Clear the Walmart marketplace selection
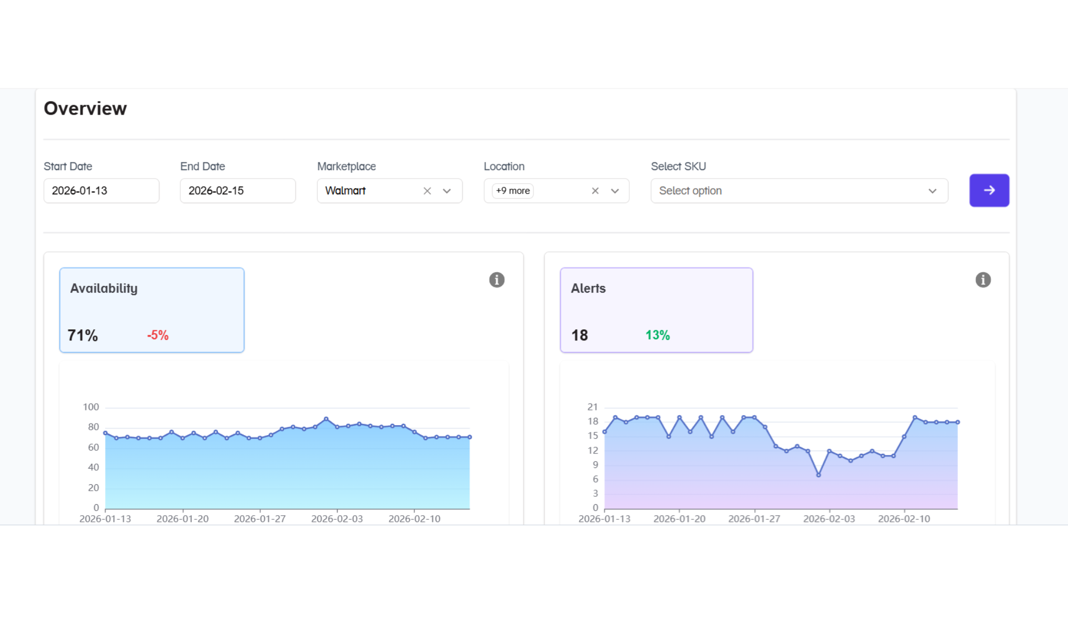 point(427,191)
